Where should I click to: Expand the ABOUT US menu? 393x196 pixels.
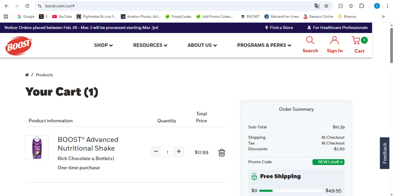(x=202, y=45)
